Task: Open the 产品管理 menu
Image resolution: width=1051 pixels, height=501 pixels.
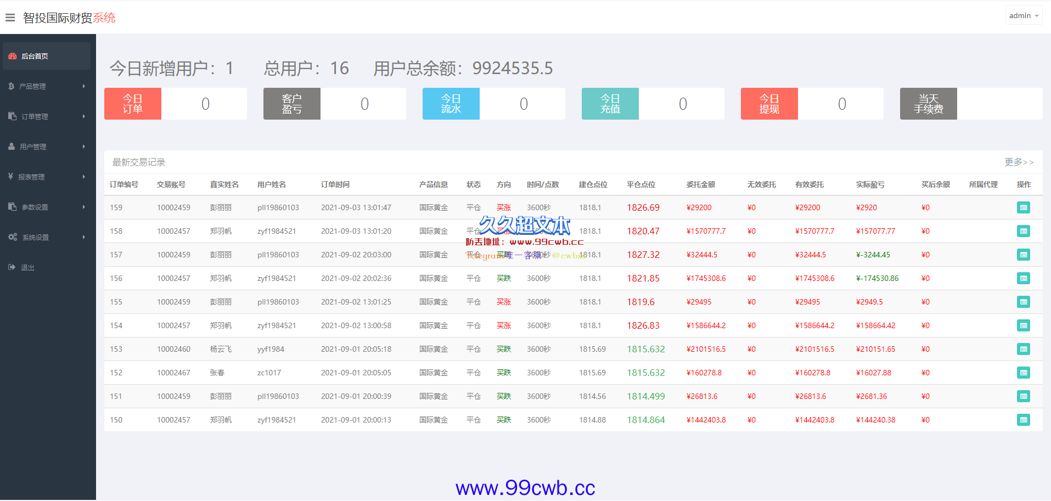Action: [x=48, y=86]
